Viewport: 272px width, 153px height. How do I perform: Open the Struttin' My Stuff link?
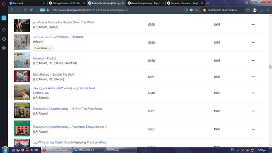(x=63, y=74)
